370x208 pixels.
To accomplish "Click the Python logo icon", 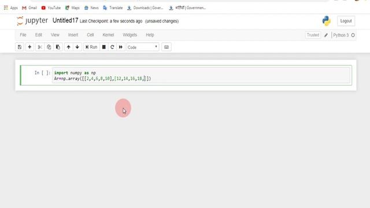I will 327,21.
